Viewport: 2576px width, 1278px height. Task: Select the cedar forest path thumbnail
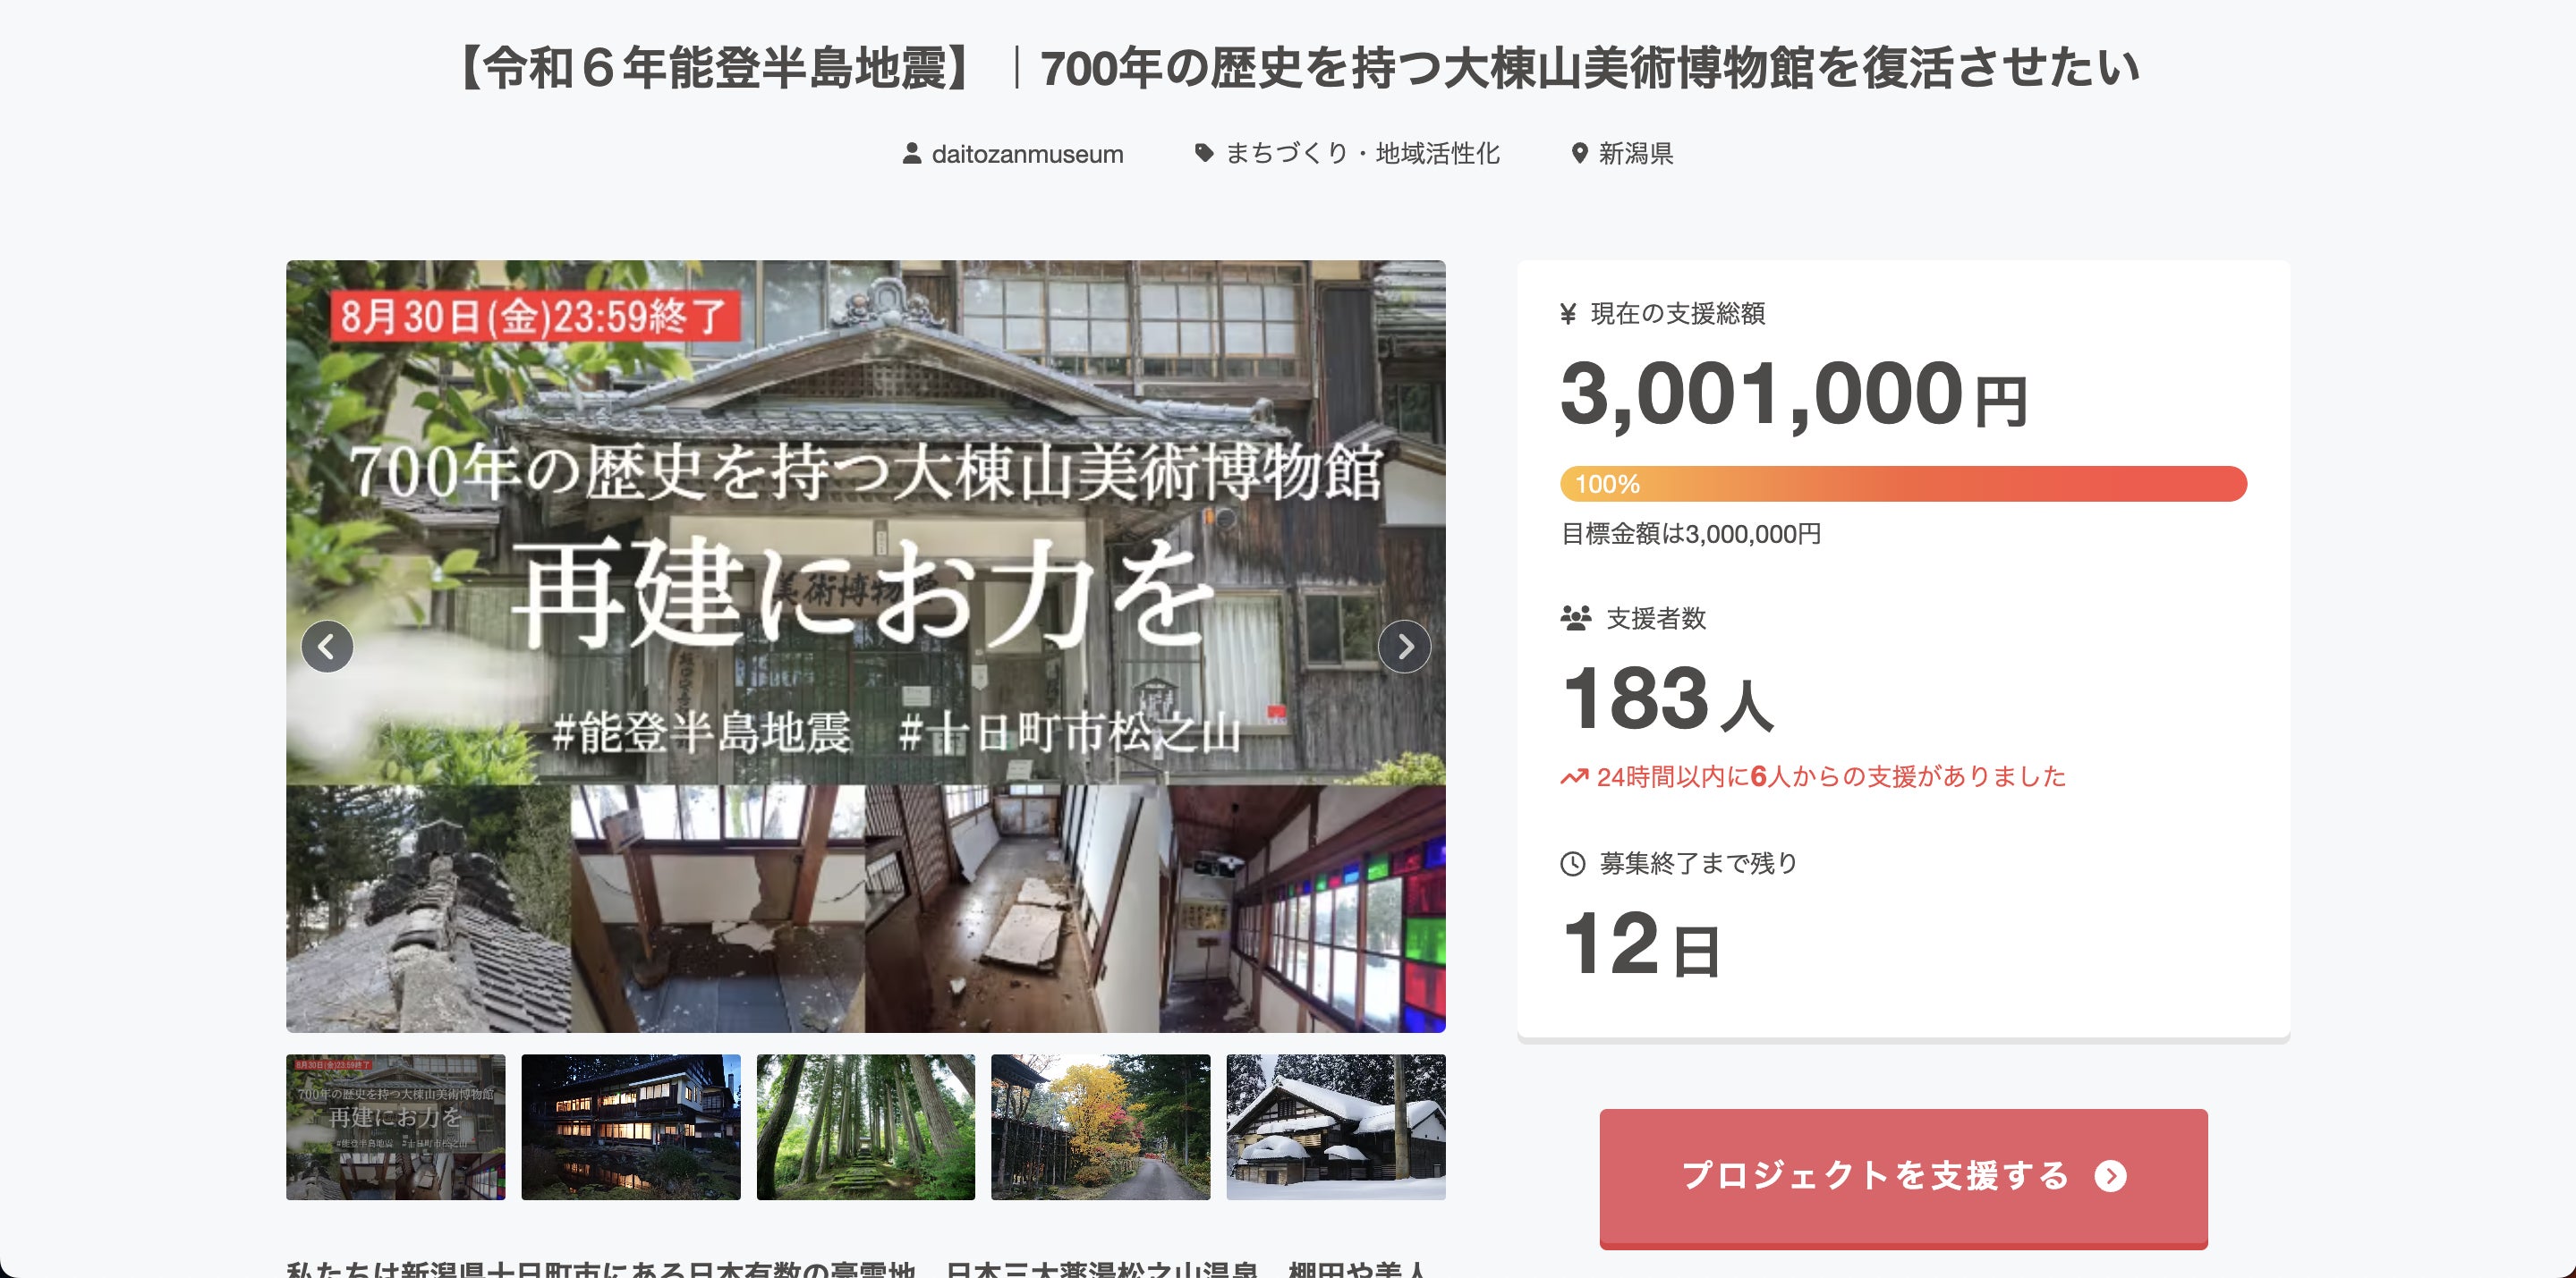click(866, 1126)
